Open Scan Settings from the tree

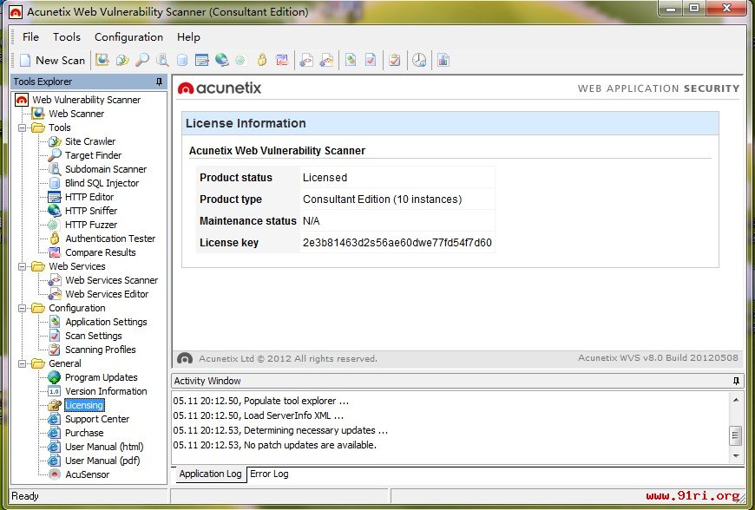pyautogui.click(x=94, y=336)
